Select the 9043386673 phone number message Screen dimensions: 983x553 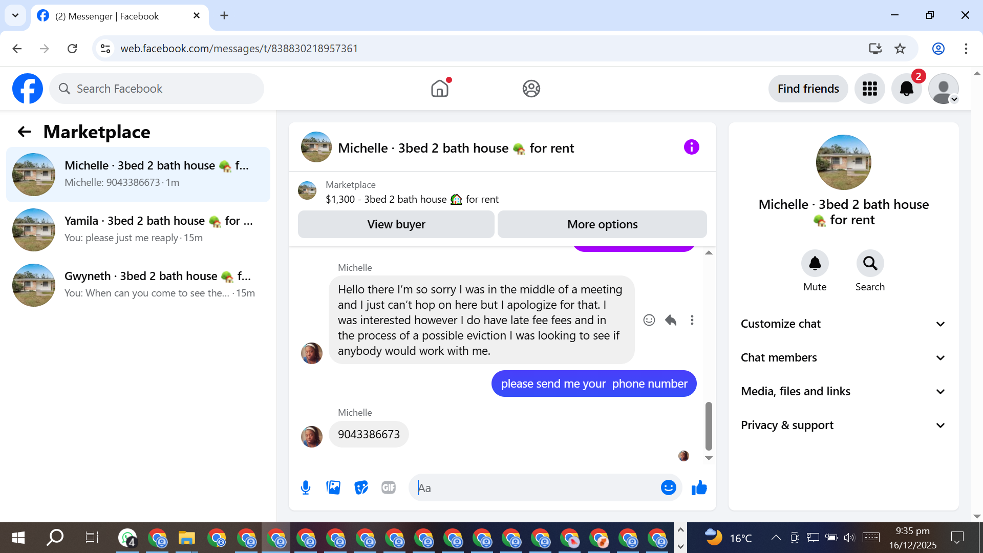coord(369,434)
